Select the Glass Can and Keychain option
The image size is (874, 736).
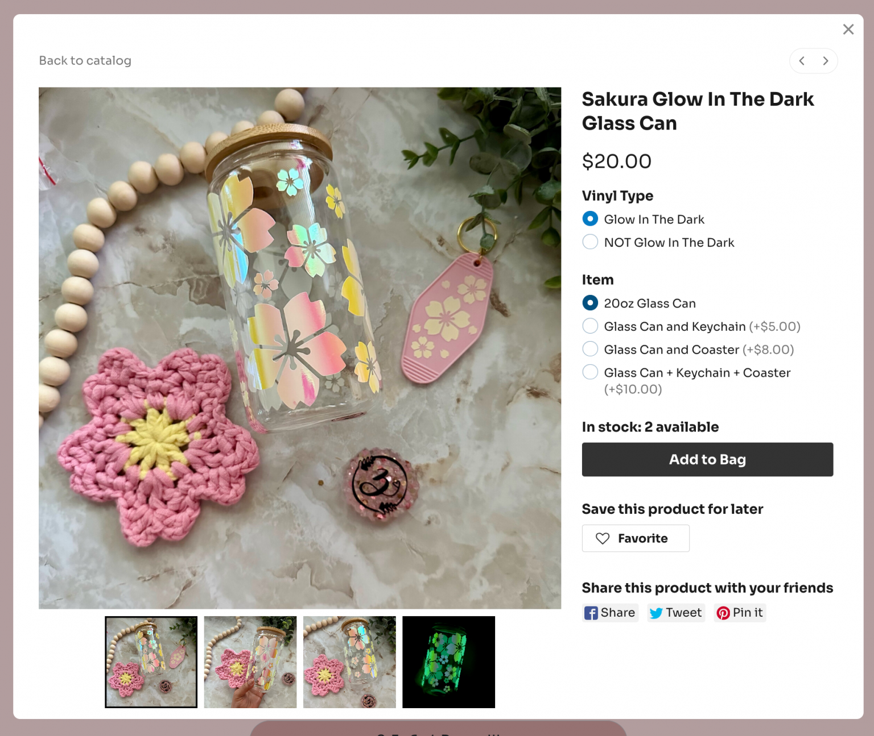(x=590, y=326)
